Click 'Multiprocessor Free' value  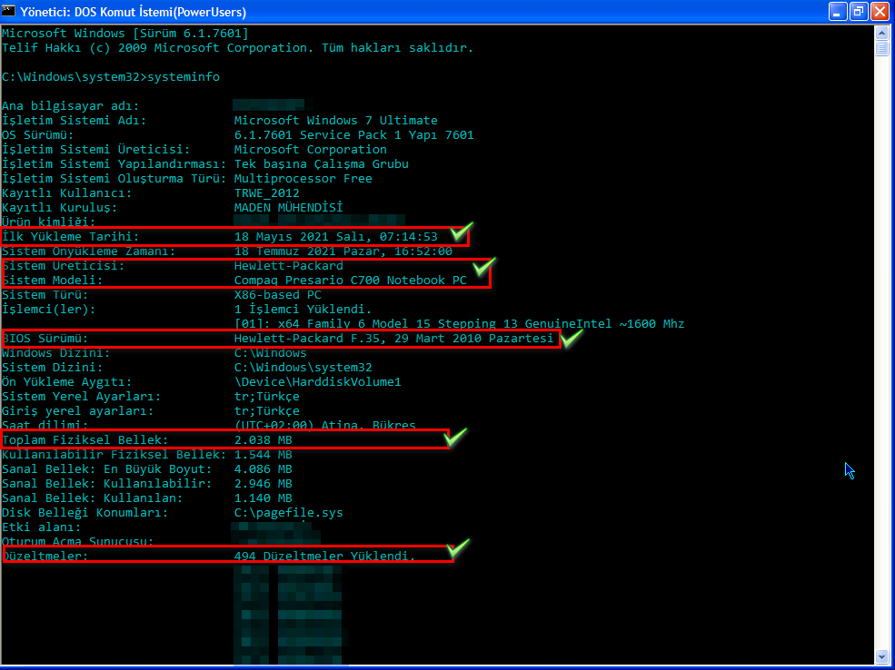(x=303, y=179)
